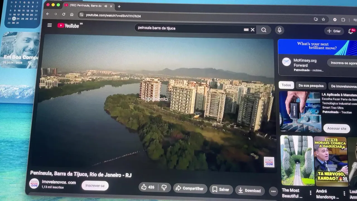Click the Inscrever-se subscribe button

point(95,186)
